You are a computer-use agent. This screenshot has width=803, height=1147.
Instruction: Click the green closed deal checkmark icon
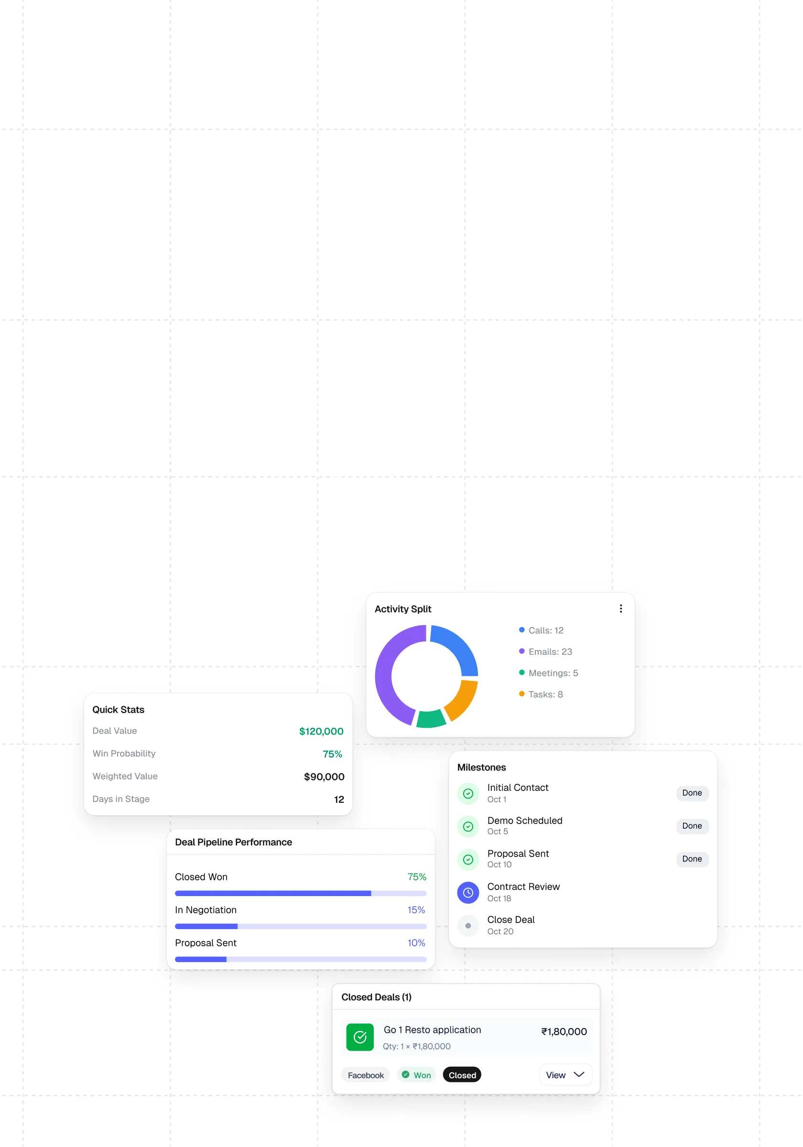[x=360, y=1037]
